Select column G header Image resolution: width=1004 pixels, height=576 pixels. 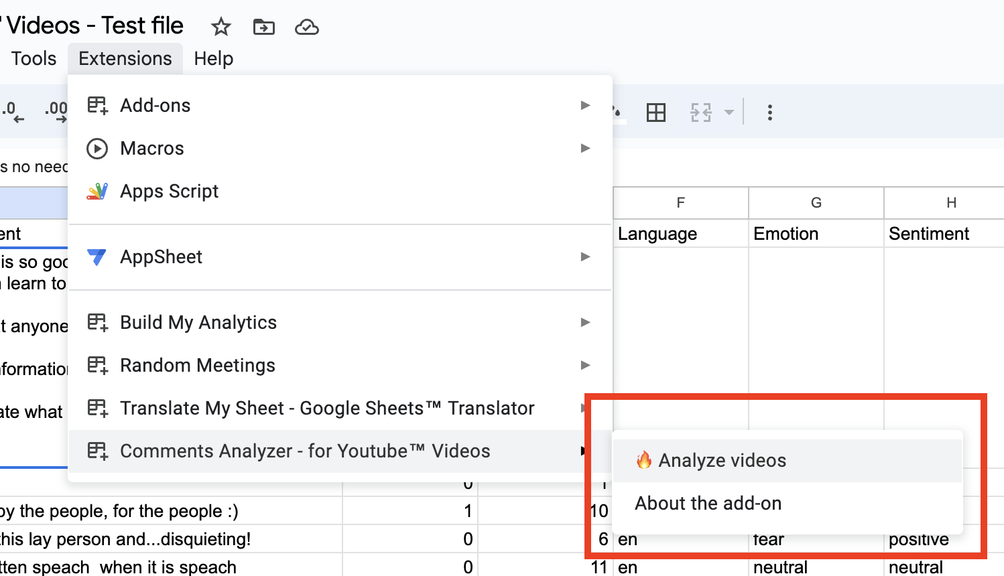point(816,203)
